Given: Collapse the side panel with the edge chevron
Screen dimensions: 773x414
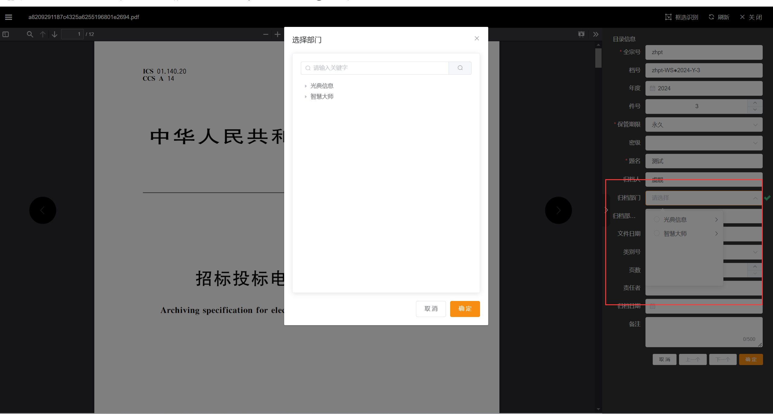Looking at the screenshot, I should pos(606,210).
